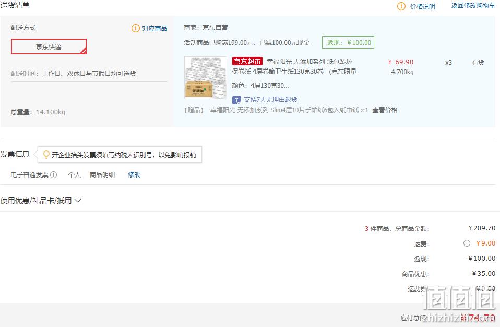Click the 对应商品 exclamation icon
The height and width of the screenshot is (327, 500).
[136, 28]
